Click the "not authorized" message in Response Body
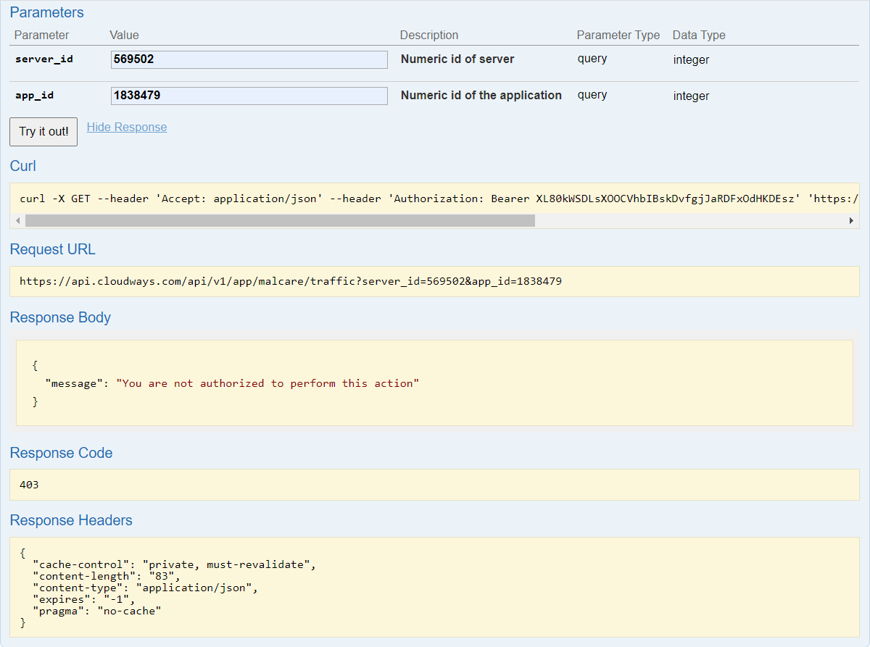The width and height of the screenshot is (870, 647). click(268, 383)
